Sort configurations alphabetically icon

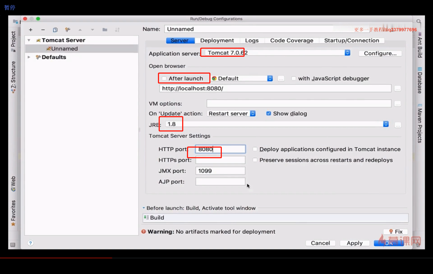pyautogui.click(x=117, y=30)
